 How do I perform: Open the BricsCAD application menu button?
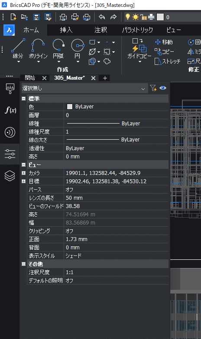tap(9, 30)
